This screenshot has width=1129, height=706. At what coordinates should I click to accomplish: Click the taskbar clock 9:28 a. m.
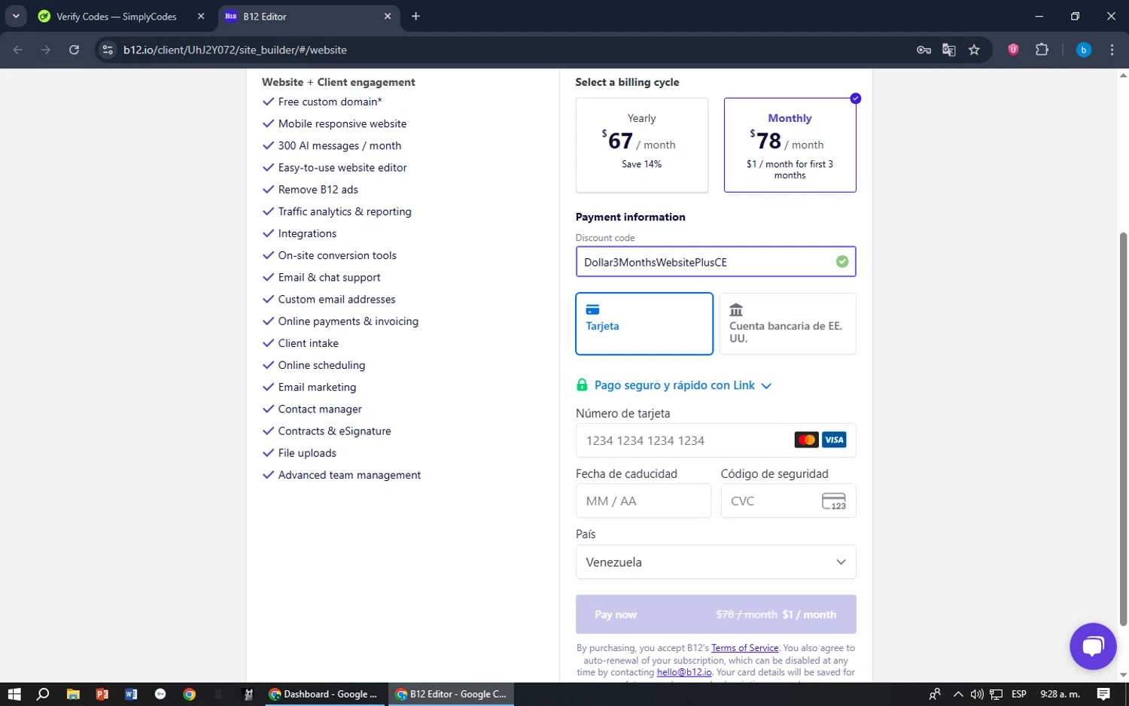(1060, 694)
